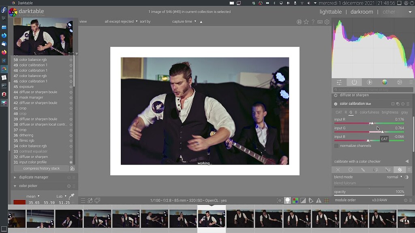The width and height of the screenshot is (415, 233).
Task: Open the colors module group icon
Action: pyautogui.click(x=385, y=82)
